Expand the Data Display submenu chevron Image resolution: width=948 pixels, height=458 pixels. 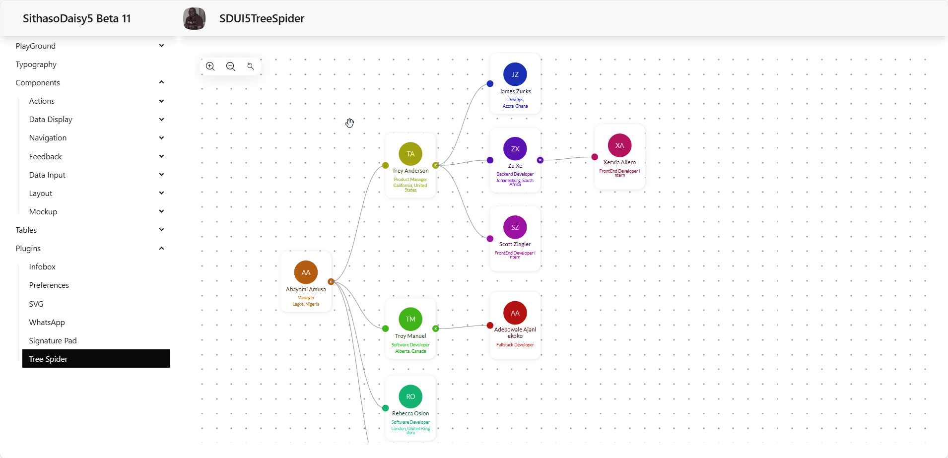click(161, 120)
